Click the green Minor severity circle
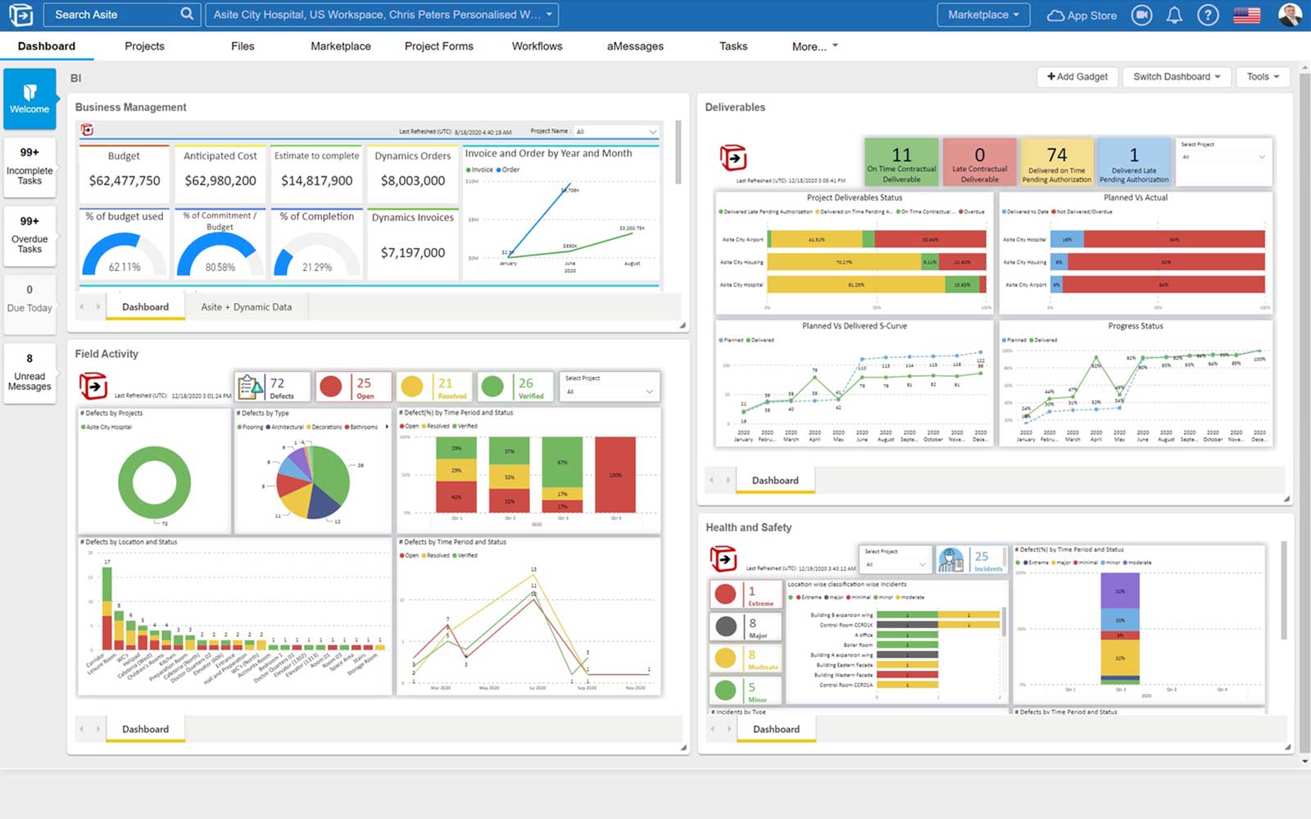Image resolution: width=1311 pixels, height=819 pixels. point(725,690)
